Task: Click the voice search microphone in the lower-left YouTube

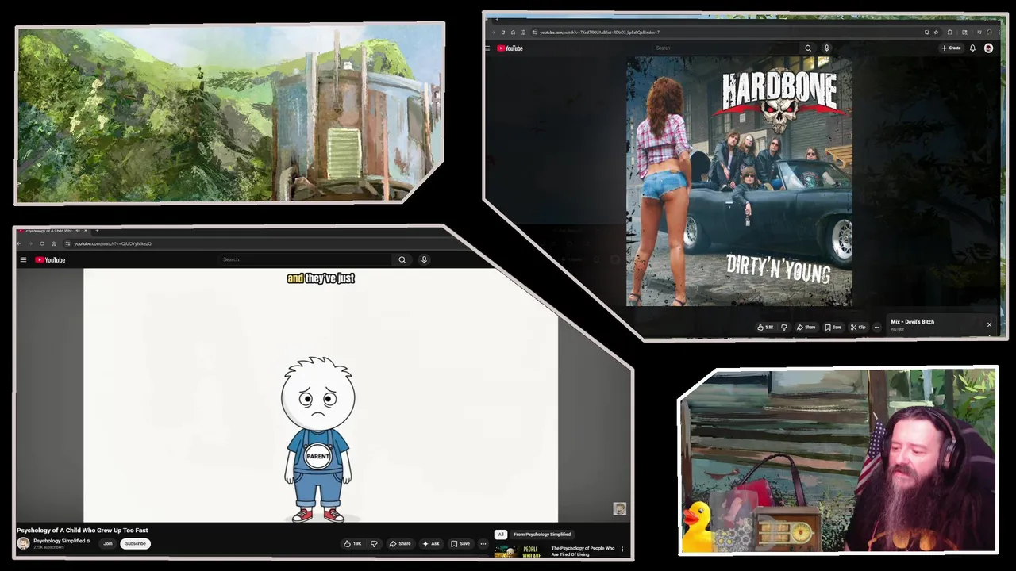Action: [424, 259]
